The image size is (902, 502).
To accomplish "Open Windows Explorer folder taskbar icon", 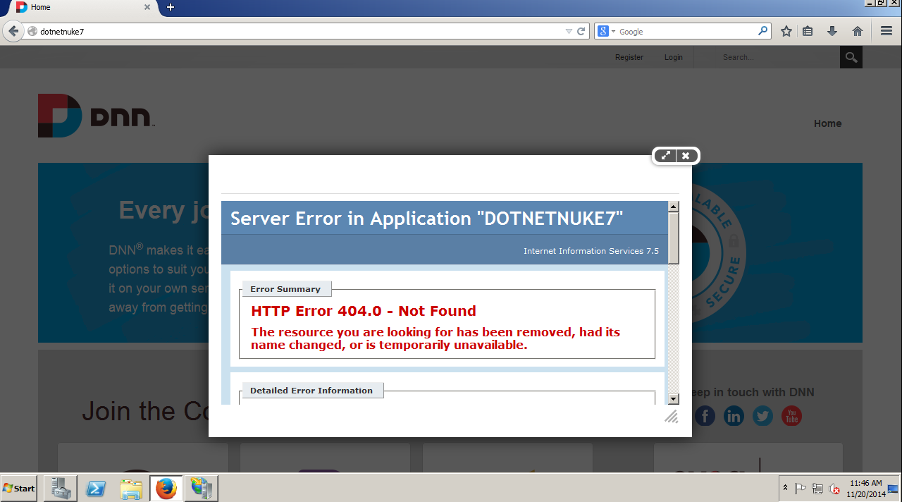I will 131,488.
